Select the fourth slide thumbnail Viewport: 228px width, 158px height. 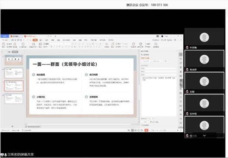click(14, 99)
